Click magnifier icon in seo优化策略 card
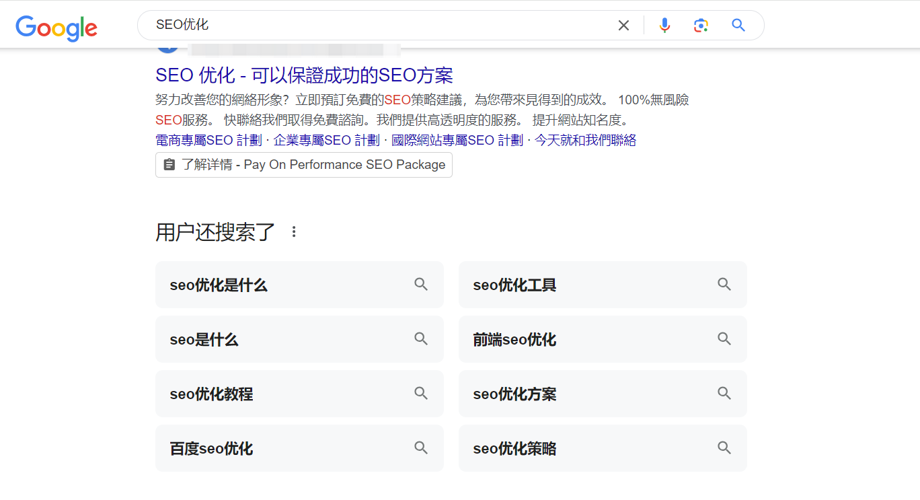 [724, 448]
